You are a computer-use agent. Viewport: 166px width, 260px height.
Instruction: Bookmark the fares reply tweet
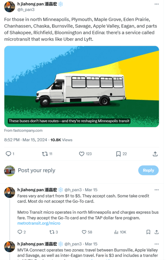click(149, 232)
